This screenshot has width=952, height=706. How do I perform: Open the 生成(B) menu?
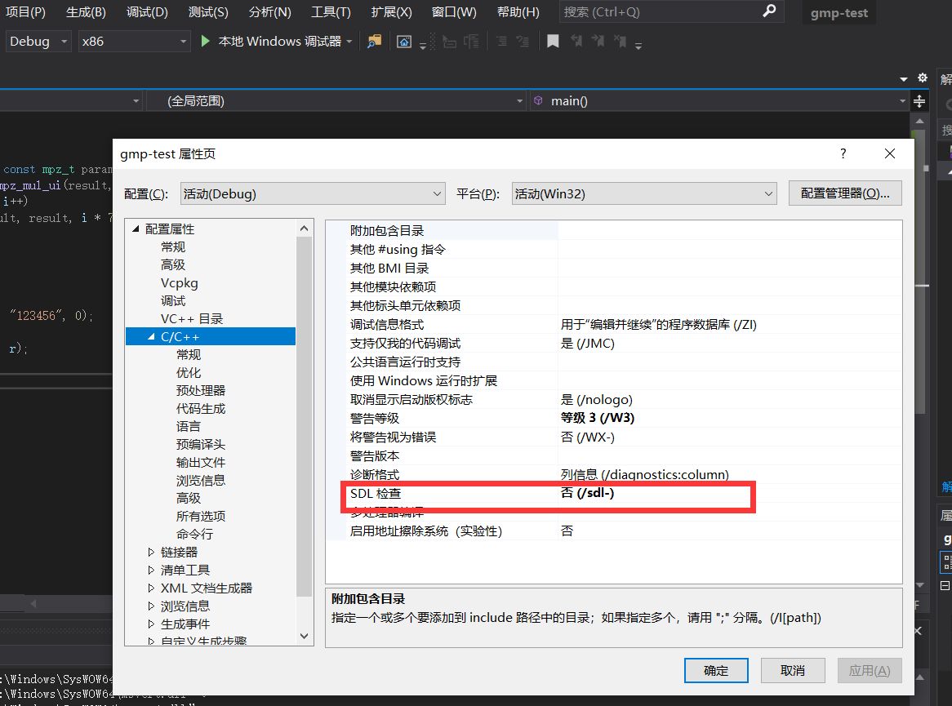pos(86,12)
